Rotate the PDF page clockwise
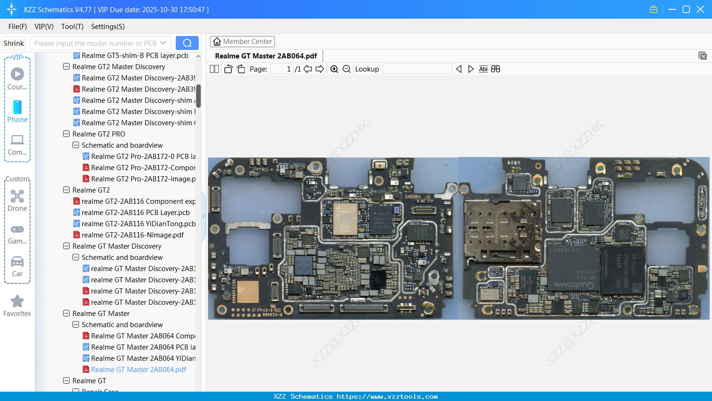The image size is (712, 401). pyautogui.click(x=241, y=69)
